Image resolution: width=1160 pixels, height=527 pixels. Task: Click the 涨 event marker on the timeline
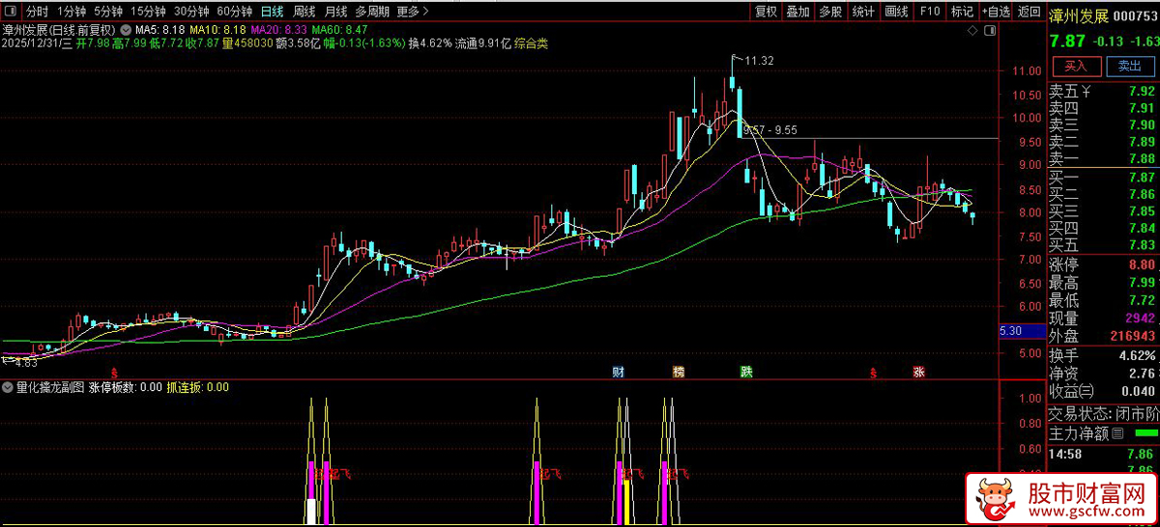click(x=918, y=372)
